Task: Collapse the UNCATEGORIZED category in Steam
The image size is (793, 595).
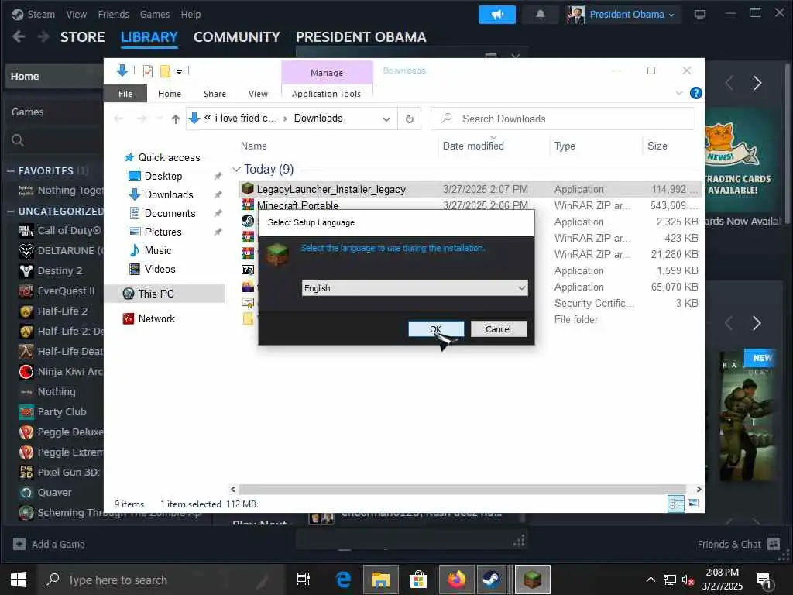Action: click(11, 211)
